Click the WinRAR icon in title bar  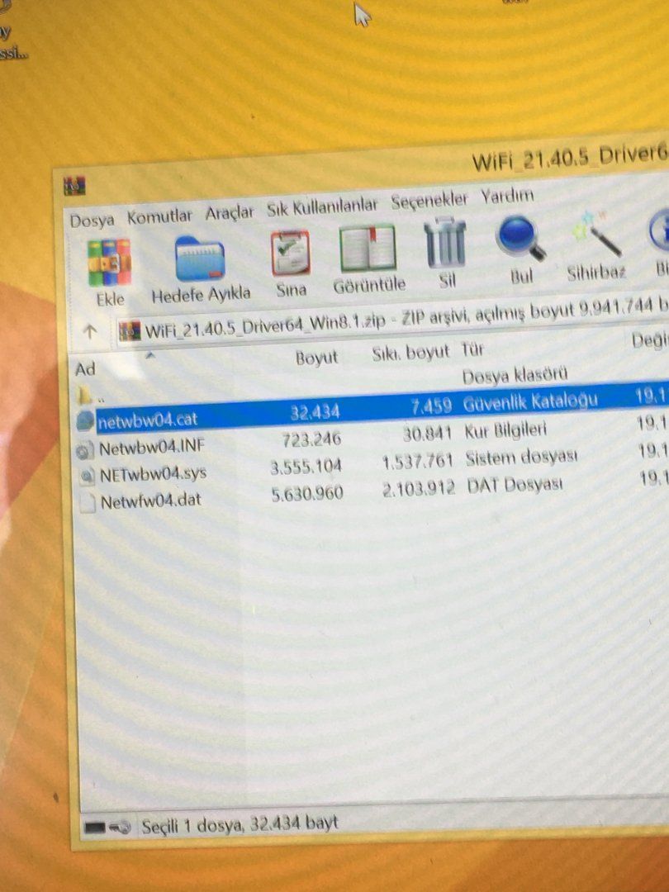[74, 186]
